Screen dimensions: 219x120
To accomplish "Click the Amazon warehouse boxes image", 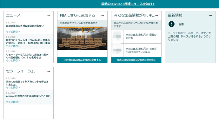I will click(82, 38).
